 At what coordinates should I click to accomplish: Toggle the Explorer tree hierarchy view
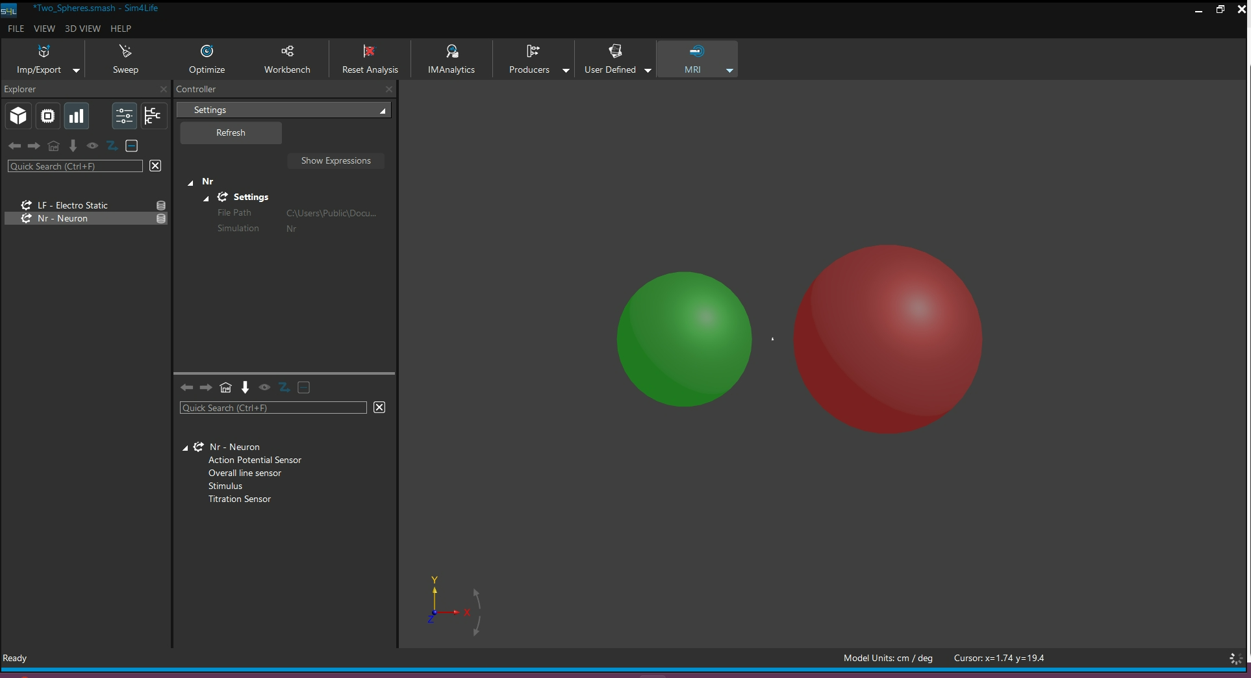tap(153, 116)
